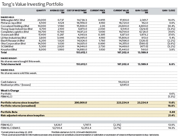Click the 'Total shares held' row label

click(11, 64)
